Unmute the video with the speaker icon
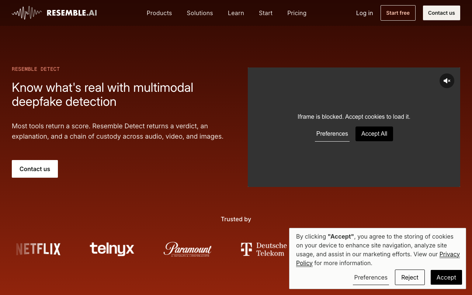 tap(447, 81)
